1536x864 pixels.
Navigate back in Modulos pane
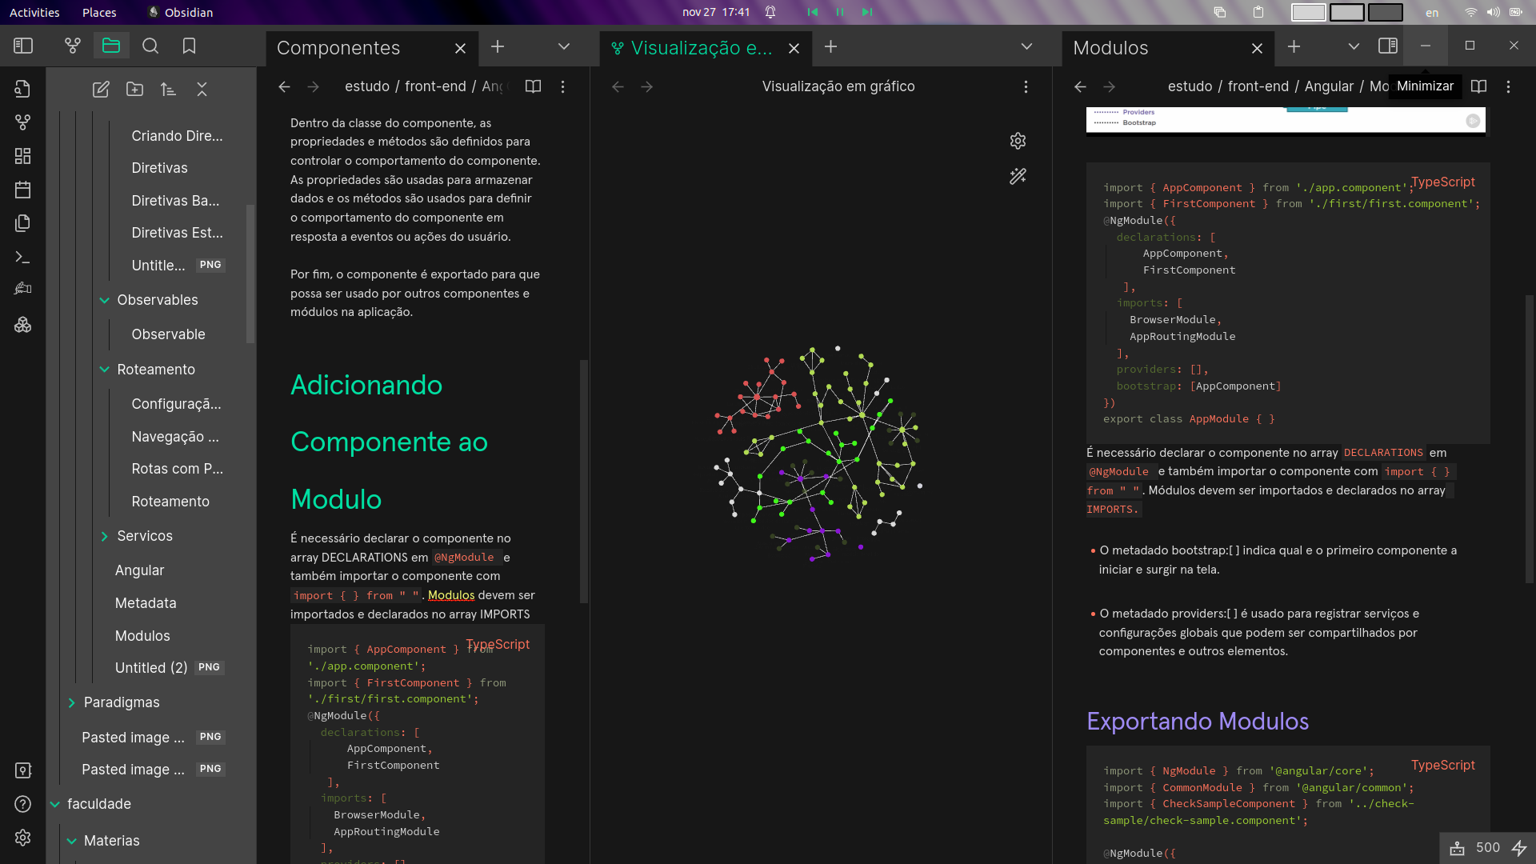point(1080,86)
